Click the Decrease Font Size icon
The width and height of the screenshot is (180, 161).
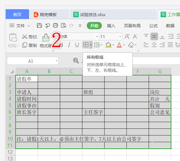(135, 37)
